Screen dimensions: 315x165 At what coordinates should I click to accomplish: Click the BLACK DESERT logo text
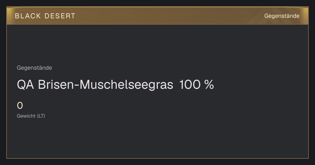(45, 16)
